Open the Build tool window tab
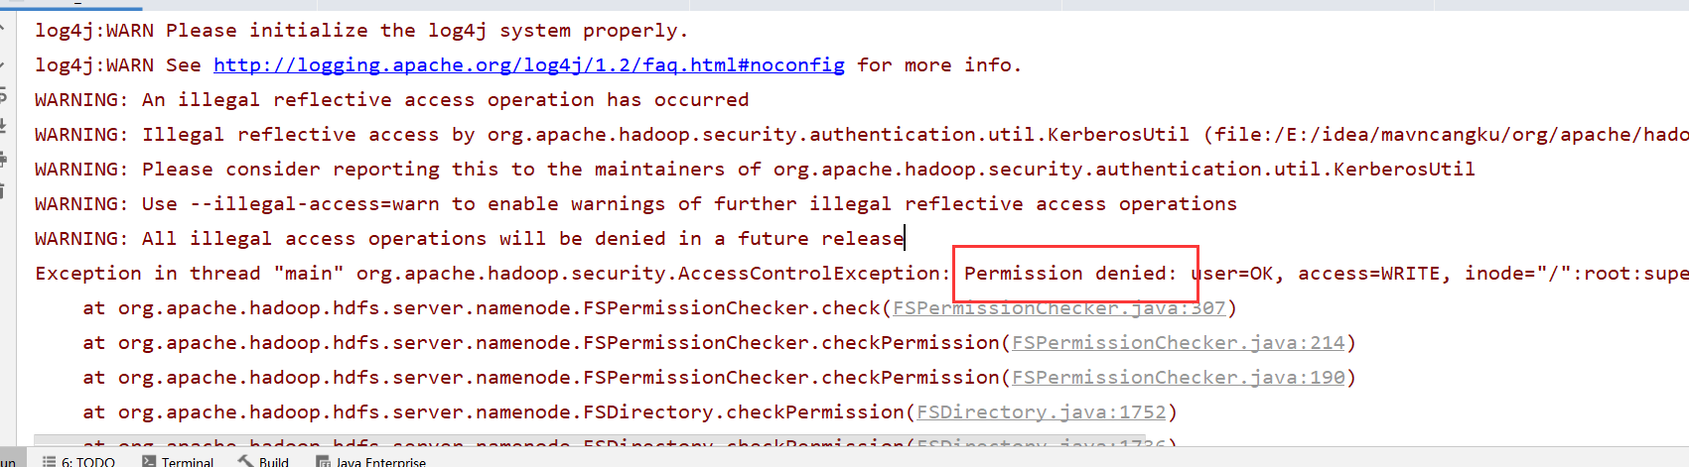1689x467 pixels. point(263,461)
